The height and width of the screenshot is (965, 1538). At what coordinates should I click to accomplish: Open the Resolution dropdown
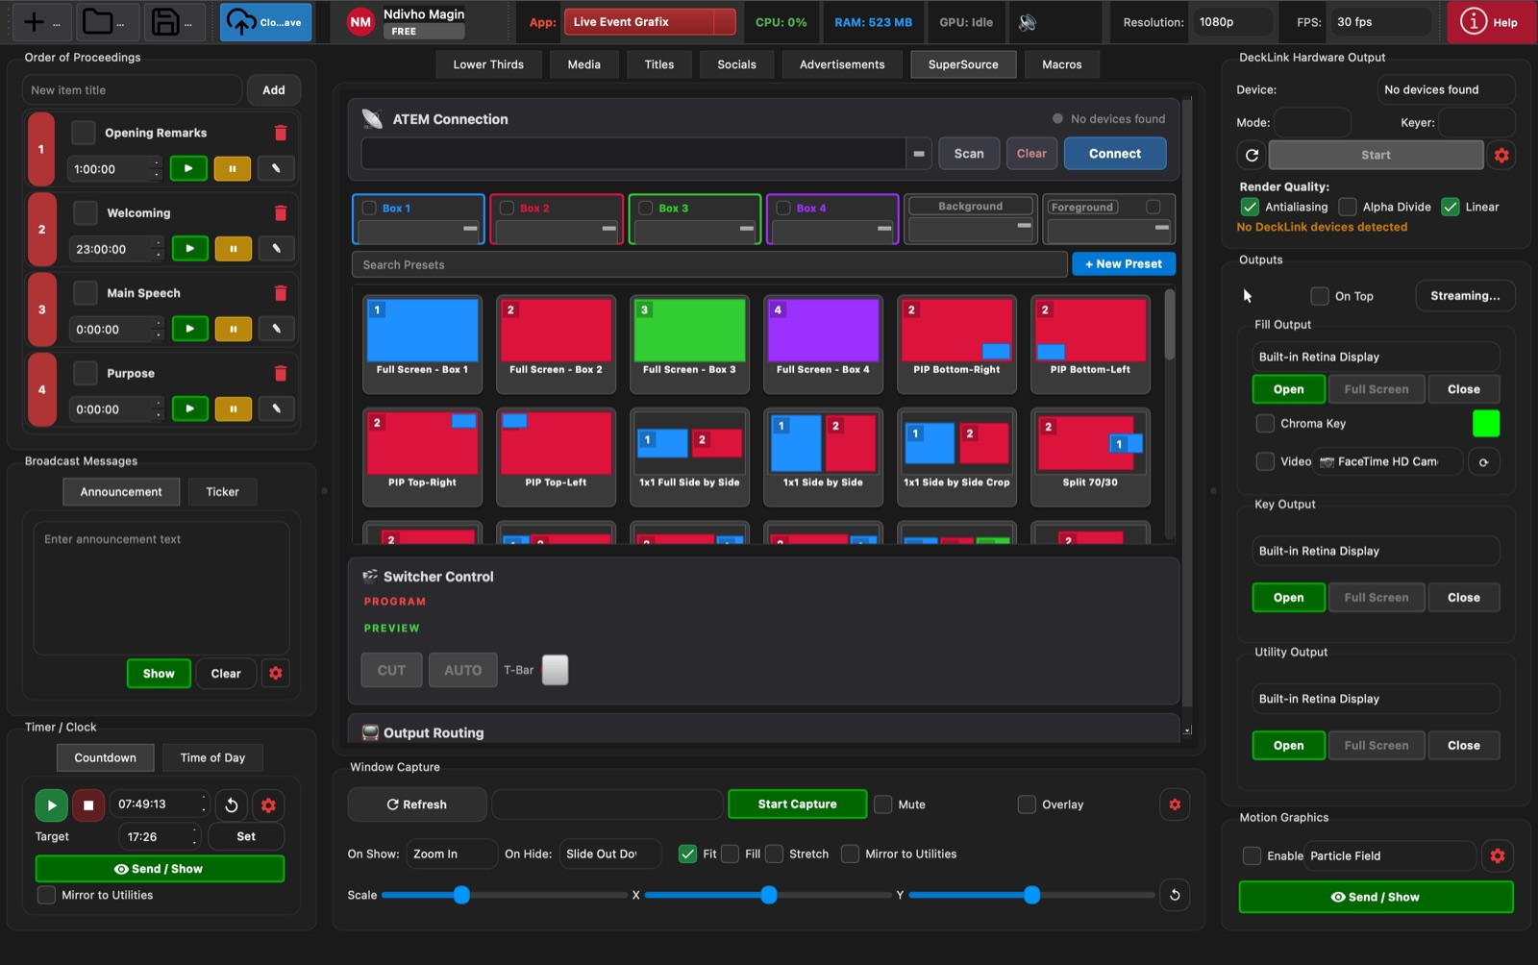click(1232, 22)
